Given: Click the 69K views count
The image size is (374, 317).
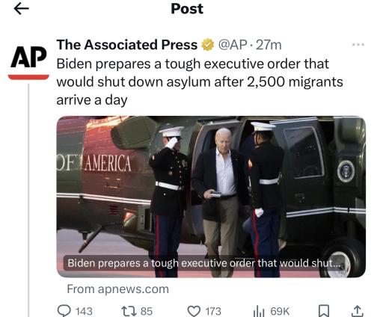Looking at the screenshot, I should pos(280,311).
